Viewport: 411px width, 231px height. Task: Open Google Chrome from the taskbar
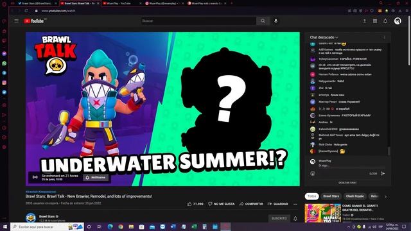[121, 227]
